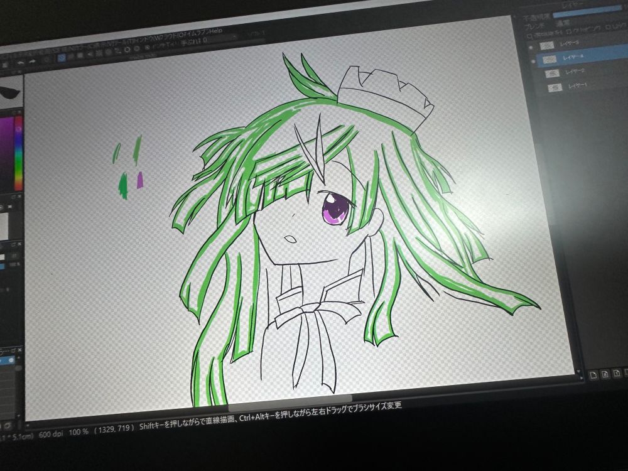
Task: Pick a shade in the purple color square
Action: [x=6, y=154]
